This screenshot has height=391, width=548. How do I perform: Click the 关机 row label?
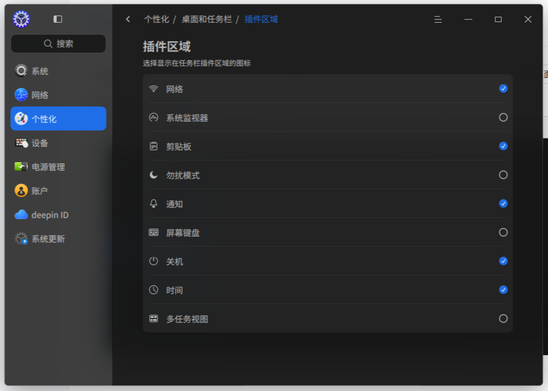pyautogui.click(x=174, y=262)
